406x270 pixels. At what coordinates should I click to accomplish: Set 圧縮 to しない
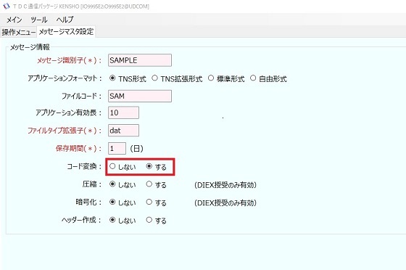click(112, 184)
